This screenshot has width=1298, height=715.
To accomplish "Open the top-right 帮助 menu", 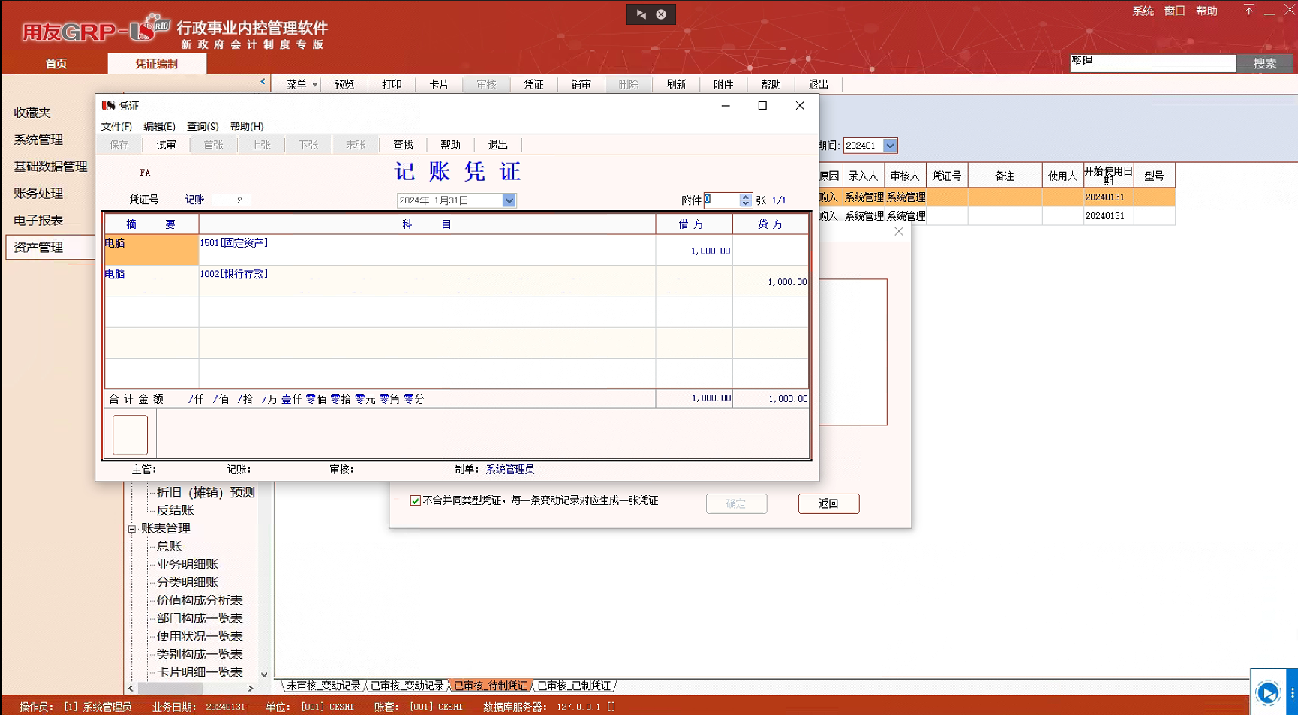I will click(x=1206, y=11).
